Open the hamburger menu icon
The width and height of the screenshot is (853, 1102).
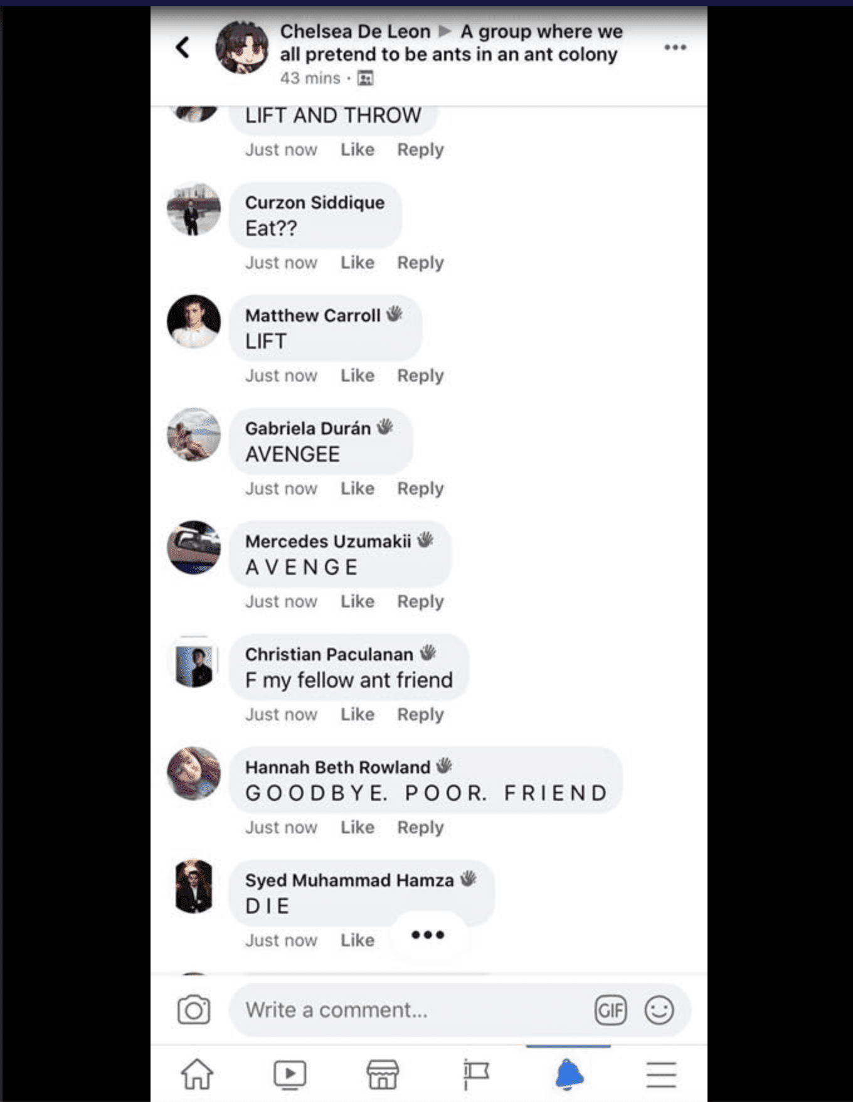[x=661, y=1074]
